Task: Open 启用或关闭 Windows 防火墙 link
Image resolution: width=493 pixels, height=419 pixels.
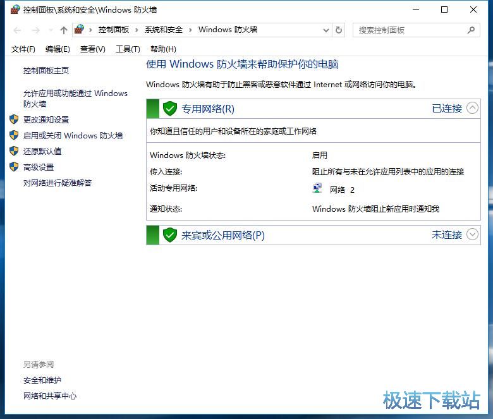Action: pyautogui.click(x=73, y=135)
